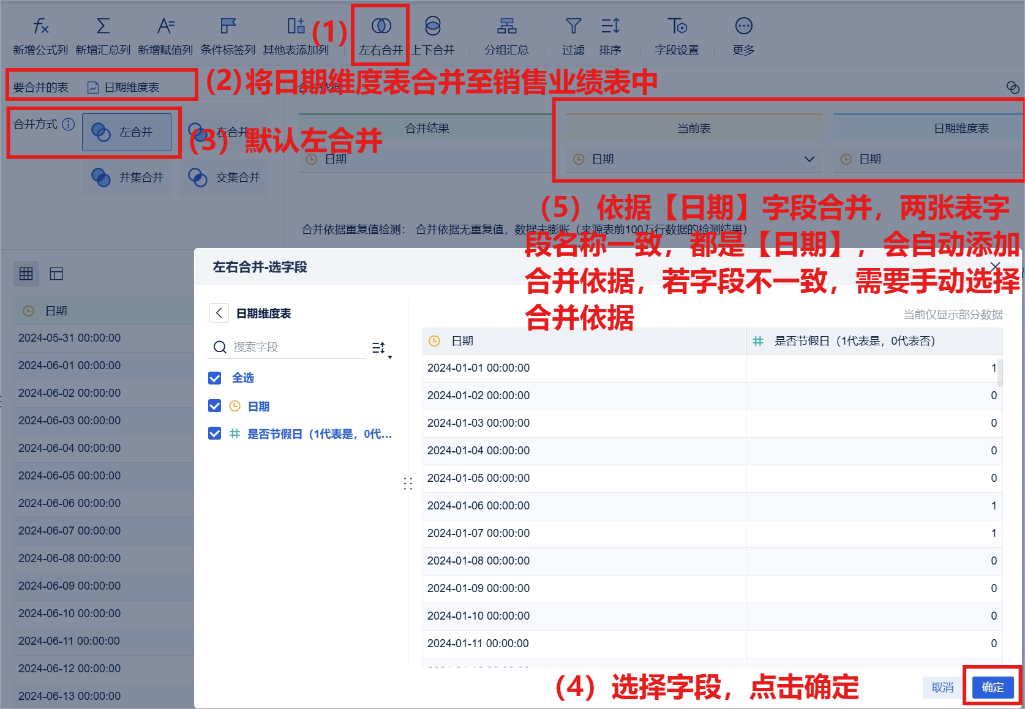Select the cell 2024-01-06 00:00:00
This screenshot has width=1025, height=709.
(x=584, y=506)
